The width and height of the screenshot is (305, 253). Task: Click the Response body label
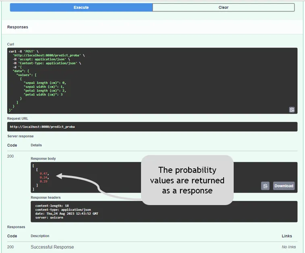(x=43, y=158)
